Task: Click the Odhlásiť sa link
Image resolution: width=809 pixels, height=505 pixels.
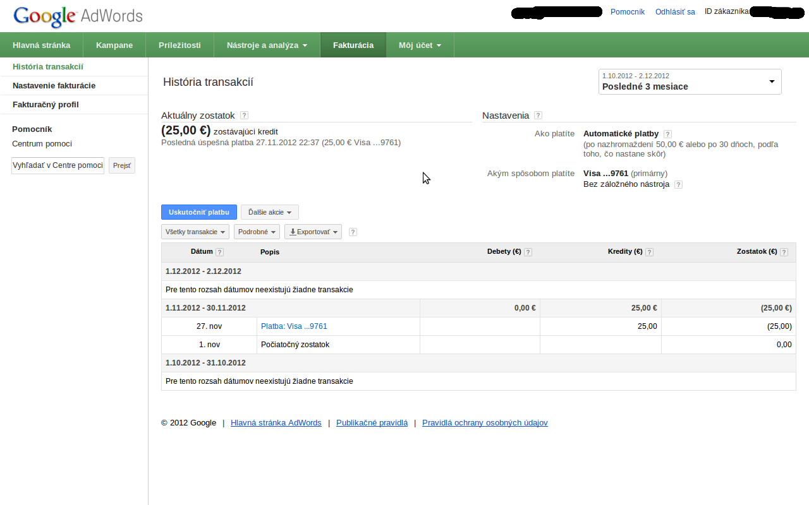Action: [x=675, y=12]
